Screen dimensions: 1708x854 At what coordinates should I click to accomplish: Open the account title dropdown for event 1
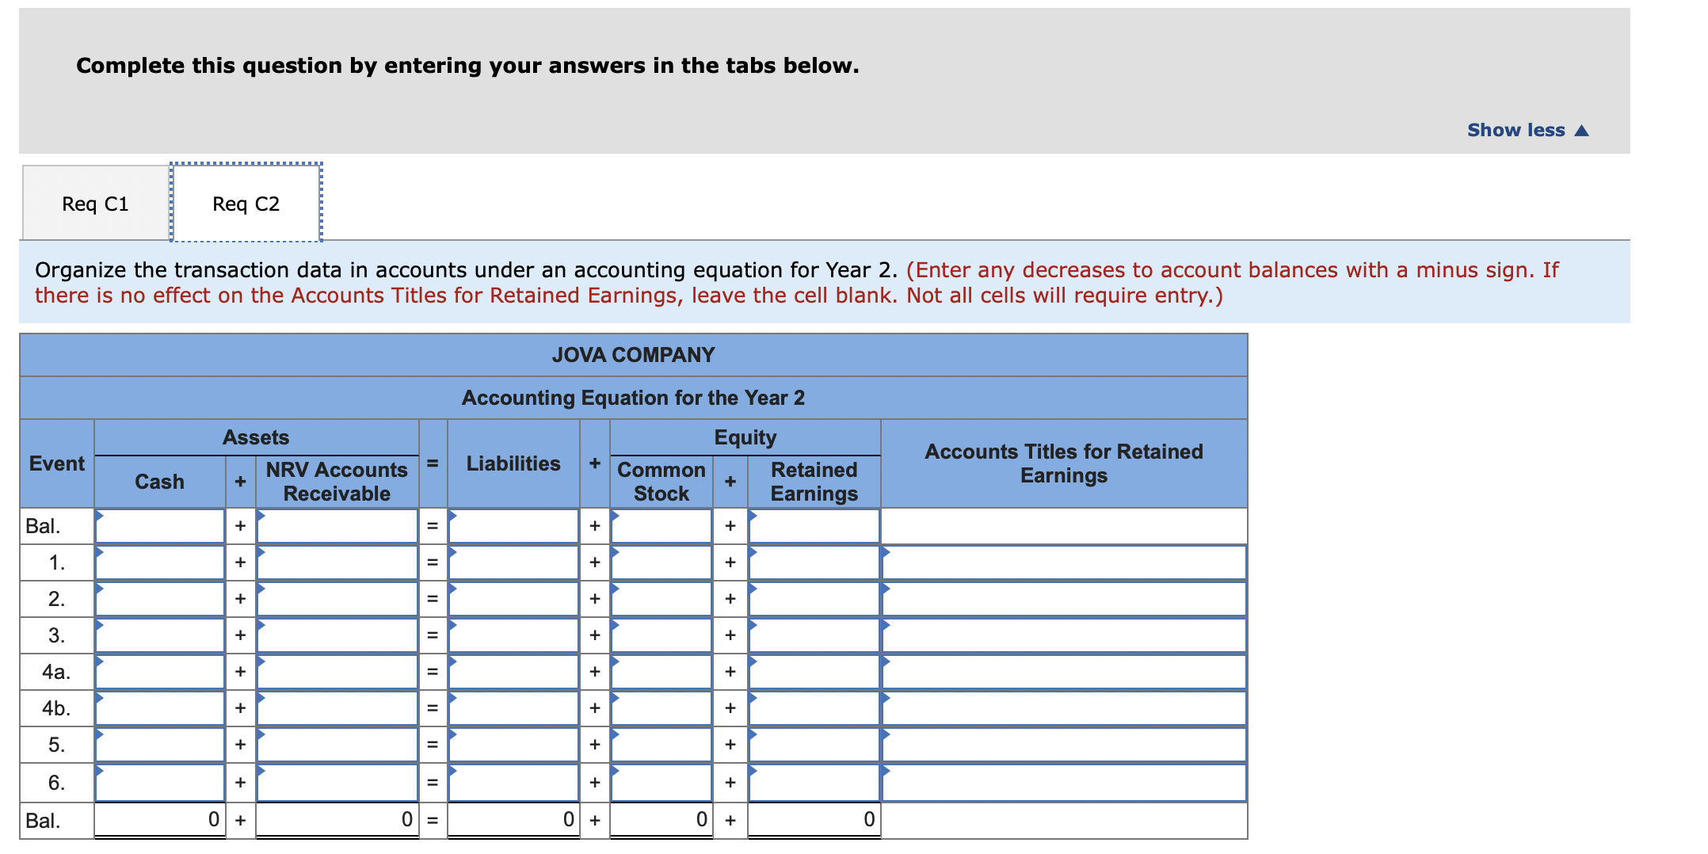click(x=1064, y=562)
